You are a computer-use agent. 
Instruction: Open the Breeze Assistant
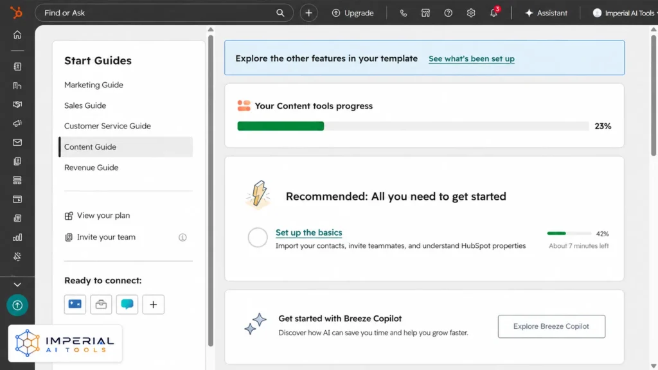pyautogui.click(x=546, y=13)
